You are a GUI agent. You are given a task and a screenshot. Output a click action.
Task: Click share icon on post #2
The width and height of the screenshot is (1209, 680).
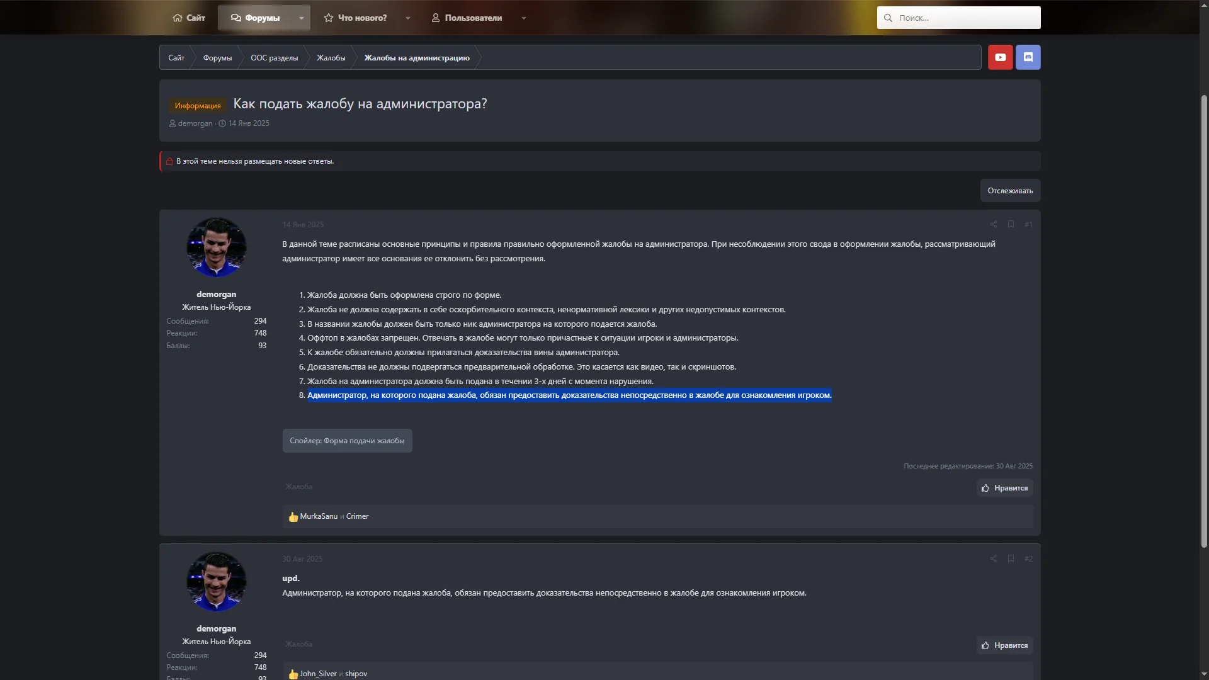994,558
